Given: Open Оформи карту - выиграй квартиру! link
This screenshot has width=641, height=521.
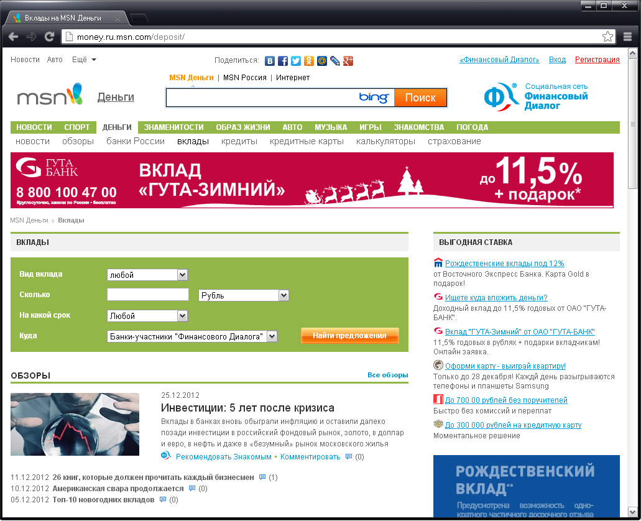Looking at the screenshot, I should click(x=505, y=366).
